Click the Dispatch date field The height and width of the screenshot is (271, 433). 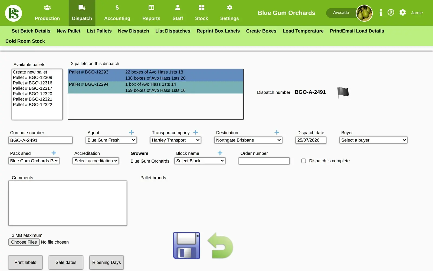click(x=311, y=140)
